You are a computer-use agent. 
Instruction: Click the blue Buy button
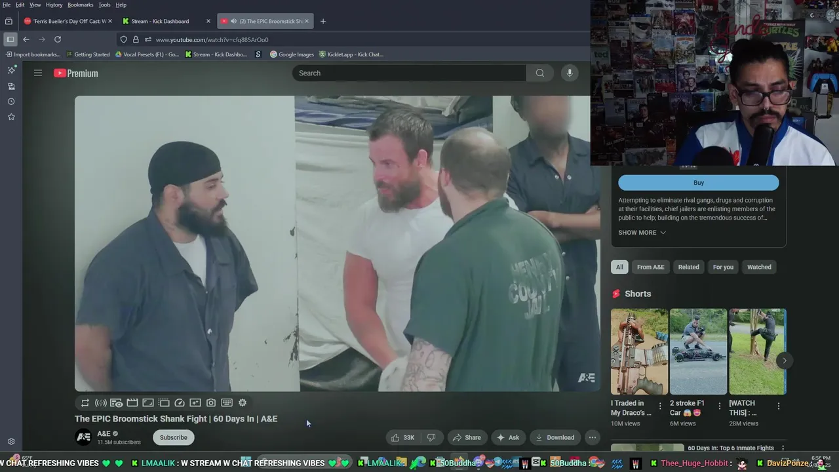(x=699, y=183)
